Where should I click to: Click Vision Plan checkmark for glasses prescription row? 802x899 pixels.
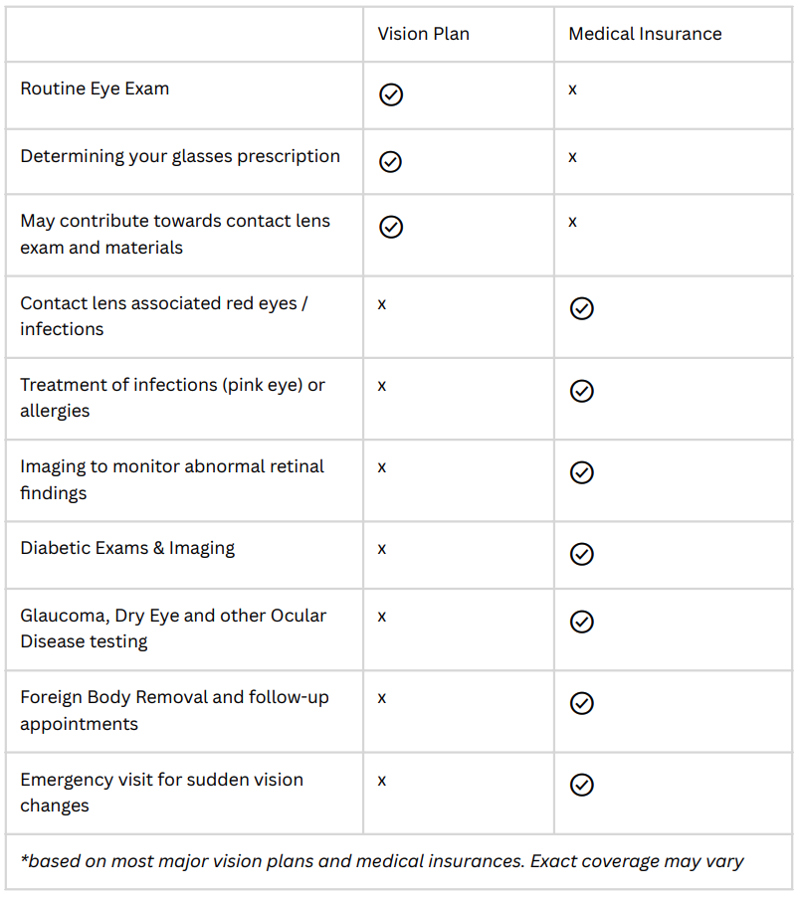click(391, 162)
